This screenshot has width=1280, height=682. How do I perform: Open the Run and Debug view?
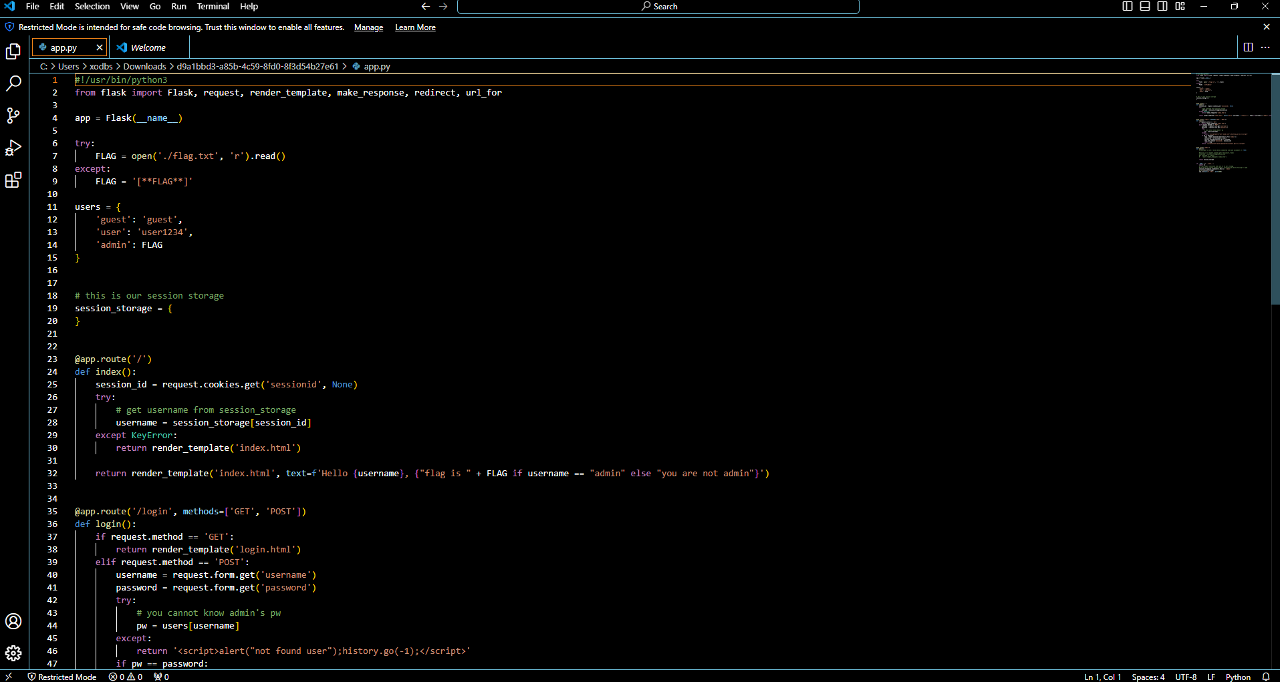(x=13, y=148)
